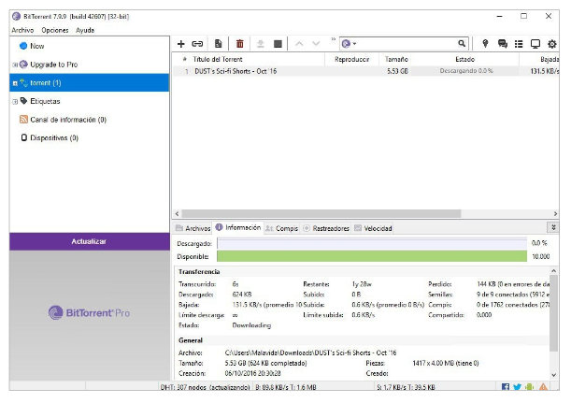Click horizontal scrollbar right arrow

tap(555, 213)
